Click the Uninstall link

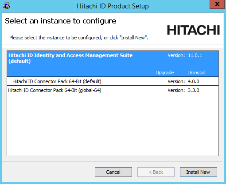pos(196,73)
